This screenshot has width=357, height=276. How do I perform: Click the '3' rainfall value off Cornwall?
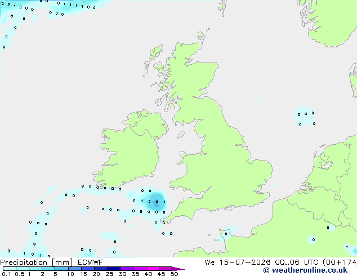pyautogui.click(x=149, y=201)
